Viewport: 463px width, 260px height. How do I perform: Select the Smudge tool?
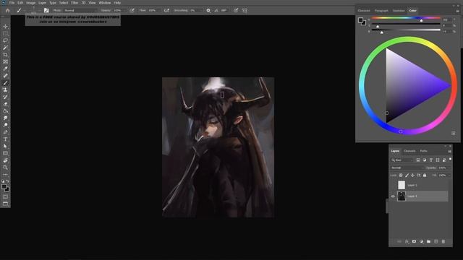tap(5, 118)
